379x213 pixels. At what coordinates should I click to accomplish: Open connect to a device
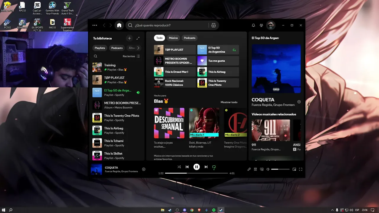(x=262, y=169)
